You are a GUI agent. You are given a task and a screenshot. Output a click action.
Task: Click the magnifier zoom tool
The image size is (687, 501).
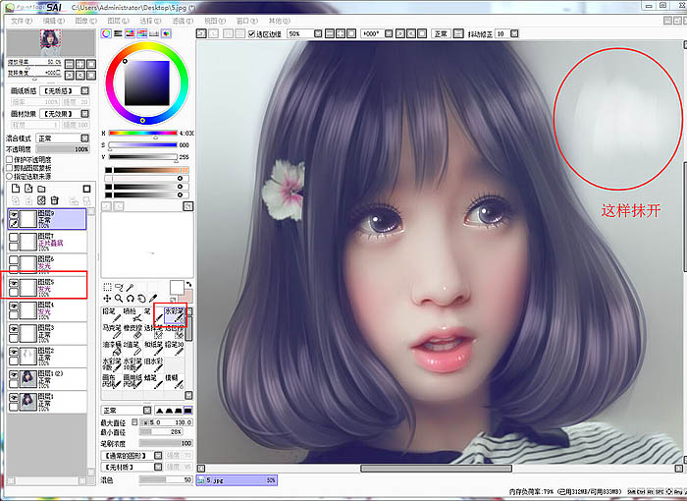point(118,298)
